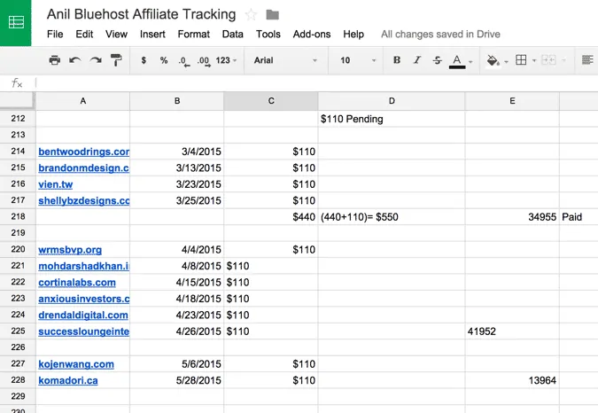Decrease decimal places

[x=184, y=61]
